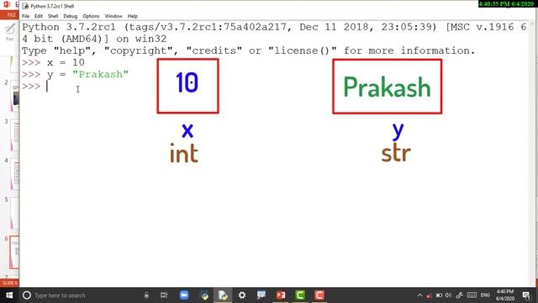Screen dimensions: 538x303
Task: Open the Window menu
Action: (x=113, y=16)
